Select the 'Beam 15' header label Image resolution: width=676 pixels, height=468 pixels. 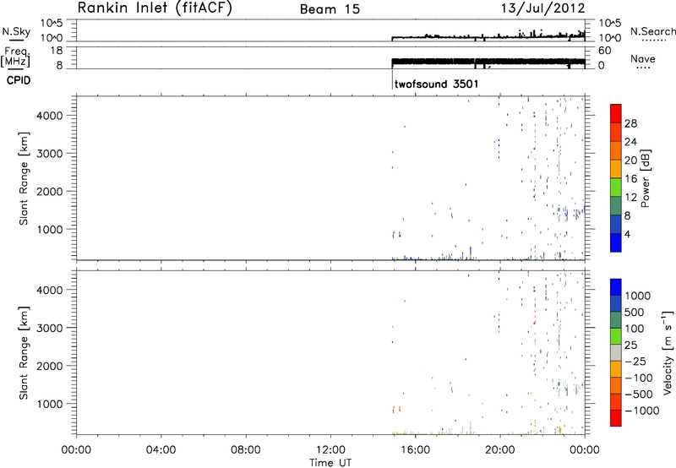pyautogui.click(x=330, y=9)
